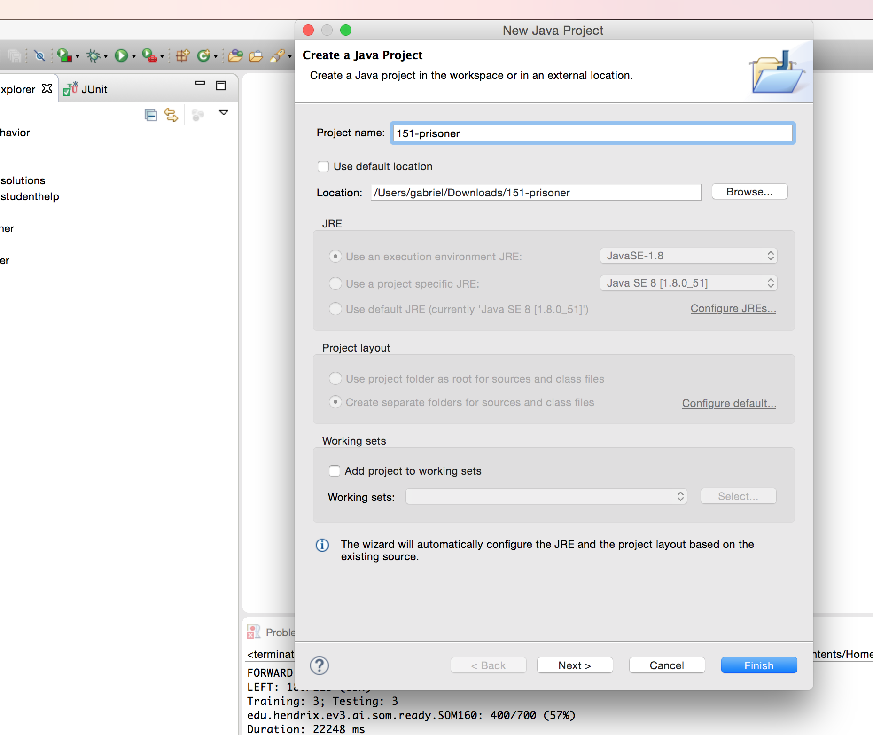The height and width of the screenshot is (735, 873).
Task: Enable the Use default location checkbox
Action: click(x=323, y=166)
